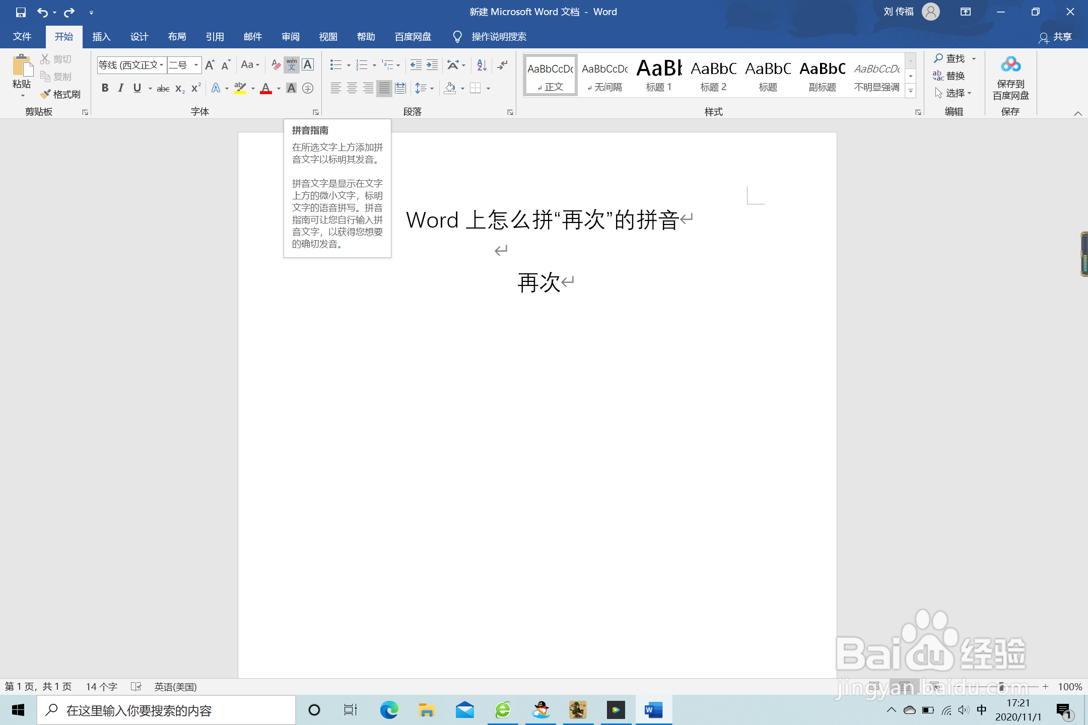
Task: Click the Paste clipboard icon
Action: [x=22, y=65]
